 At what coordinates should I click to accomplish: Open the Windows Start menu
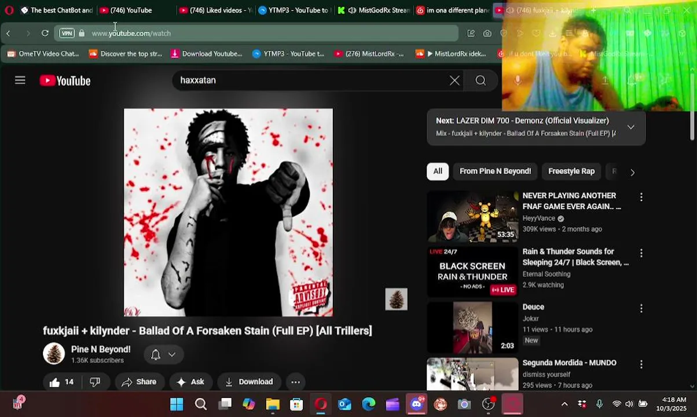[177, 404]
